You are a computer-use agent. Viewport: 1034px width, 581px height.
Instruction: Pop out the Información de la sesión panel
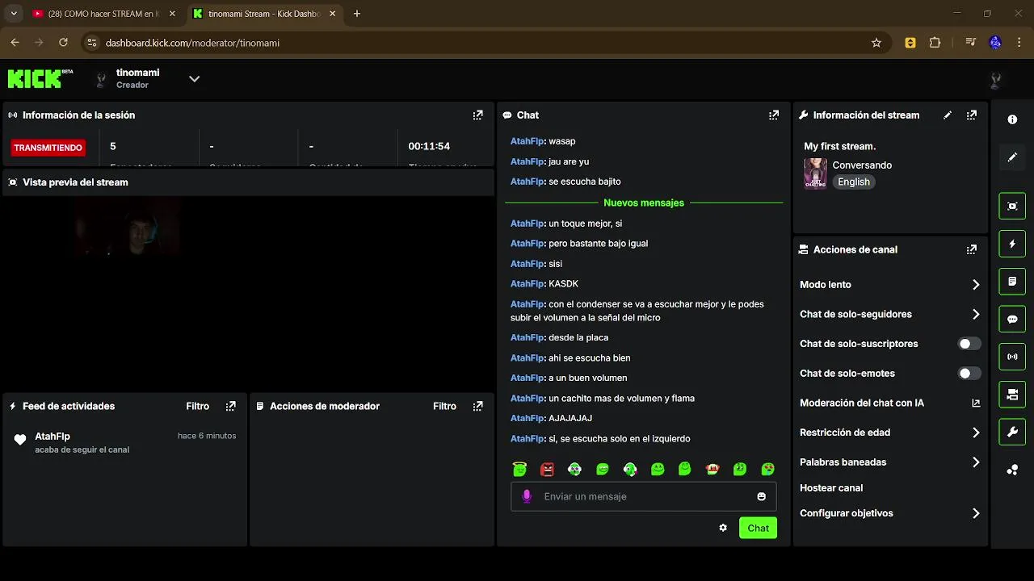[477, 115]
